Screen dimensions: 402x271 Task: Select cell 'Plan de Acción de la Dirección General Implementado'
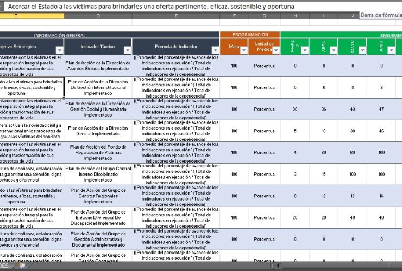click(98, 131)
